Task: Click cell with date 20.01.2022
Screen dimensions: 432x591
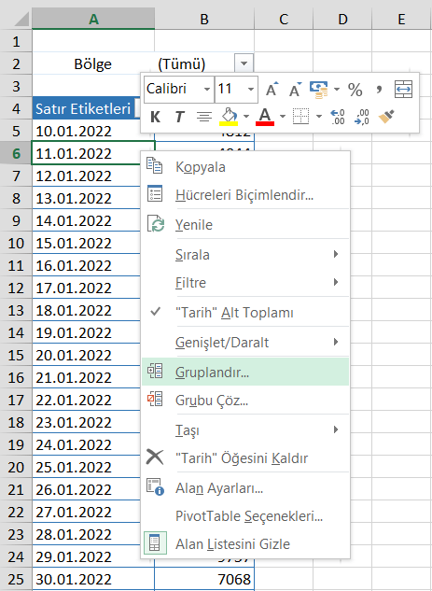Action: pos(86,355)
